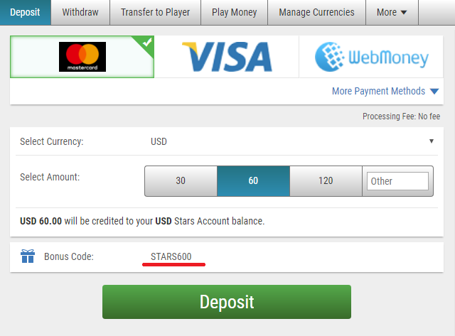Click the Other amount input field
The image size is (455, 336).
coord(397,181)
